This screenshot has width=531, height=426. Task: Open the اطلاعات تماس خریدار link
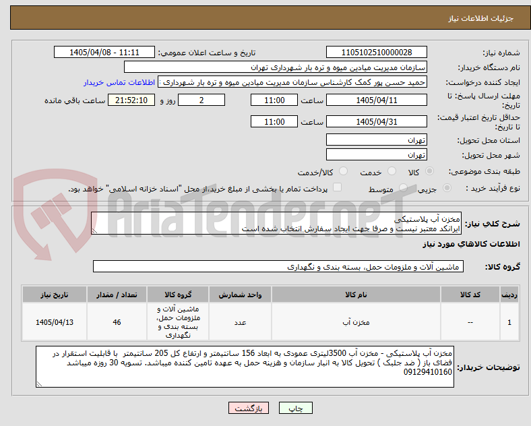pyautogui.click(x=119, y=82)
